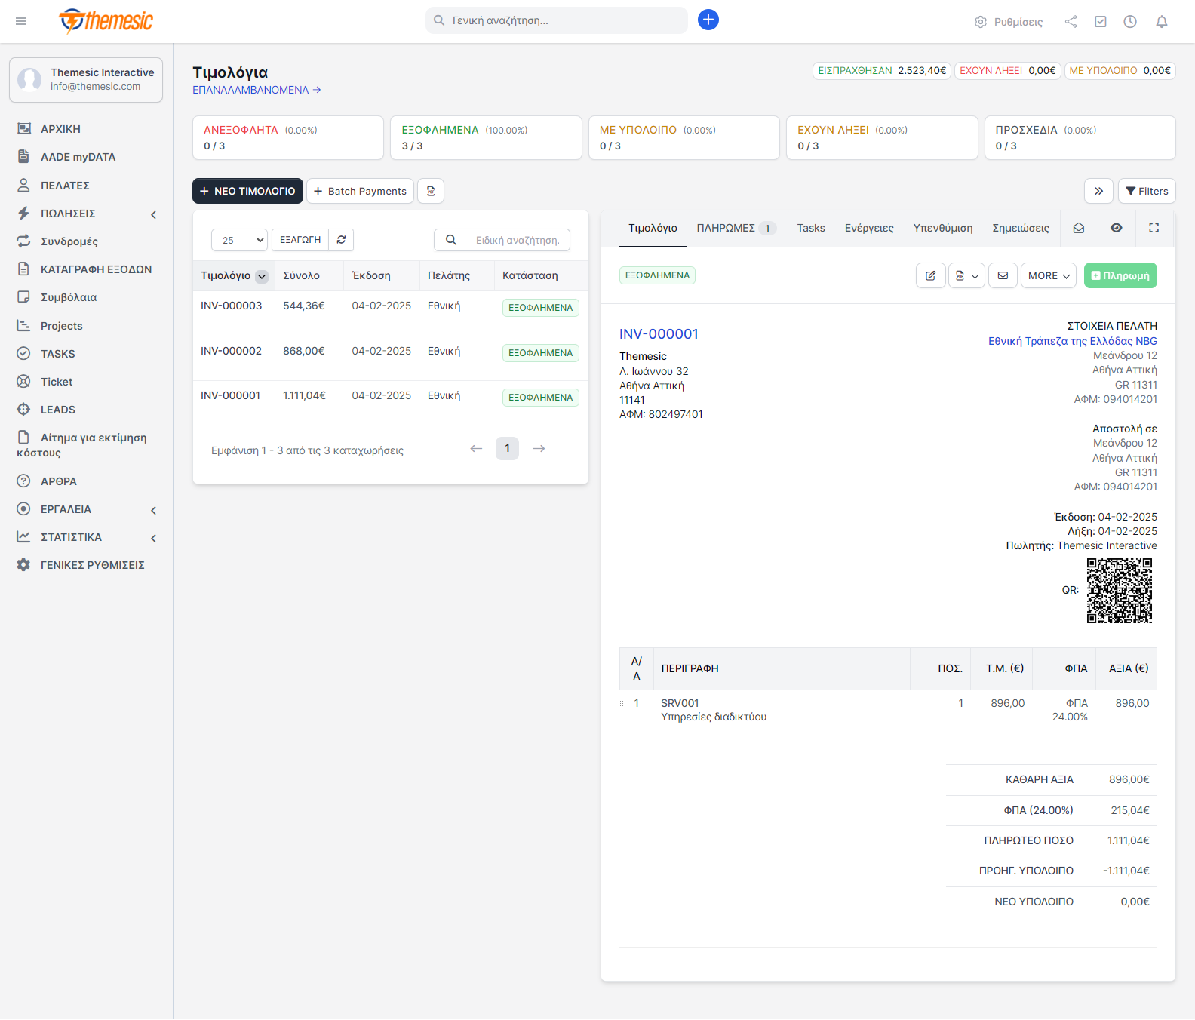This screenshot has height=1020, width=1195.
Task: Open the PDF options dropdown
Action: (967, 275)
